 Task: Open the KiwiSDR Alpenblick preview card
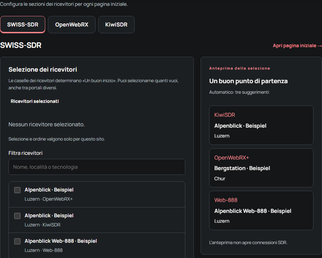click(261, 125)
